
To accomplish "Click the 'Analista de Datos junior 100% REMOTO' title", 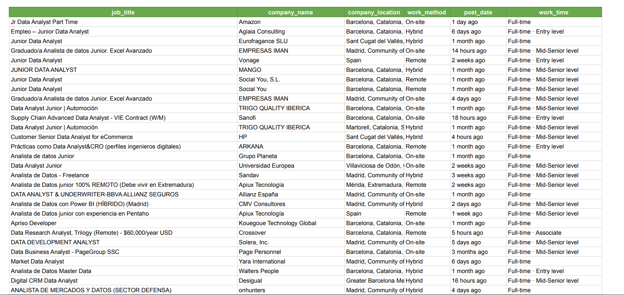I will [x=123, y=185].
